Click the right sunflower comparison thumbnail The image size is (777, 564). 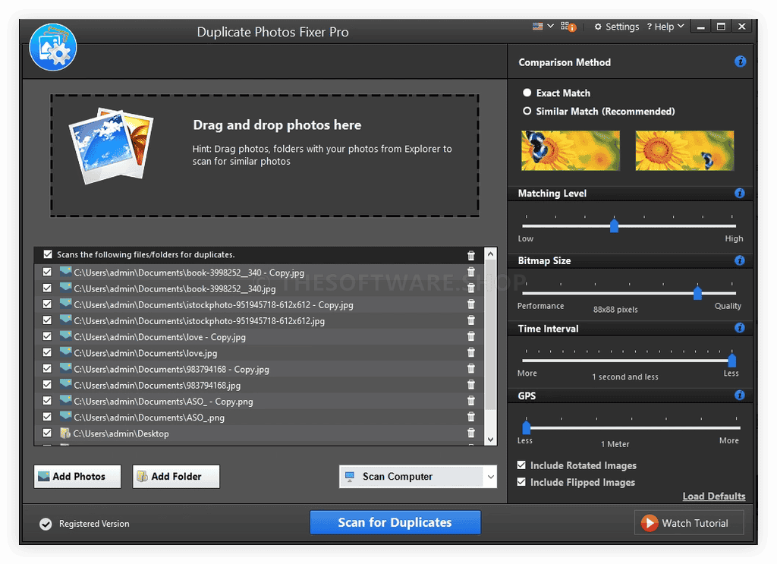tap(684, 150)
